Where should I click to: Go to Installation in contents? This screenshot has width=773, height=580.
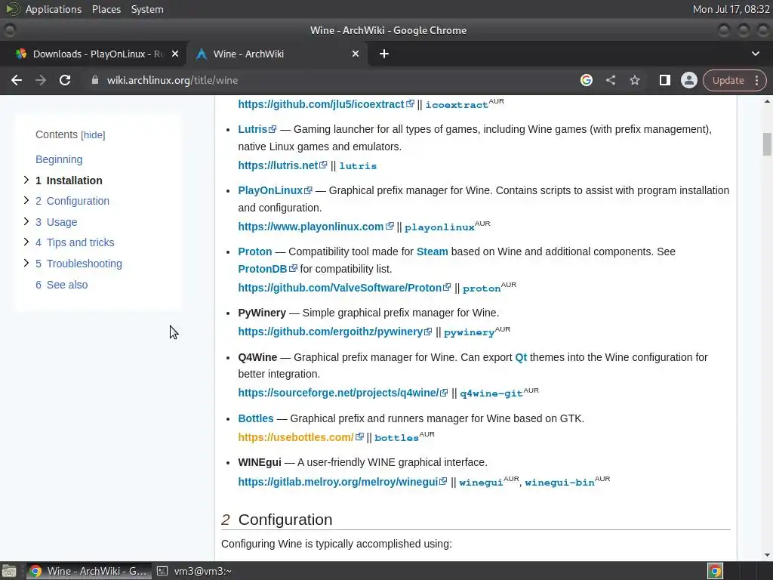pyautogui.click(x=69, y=180)
